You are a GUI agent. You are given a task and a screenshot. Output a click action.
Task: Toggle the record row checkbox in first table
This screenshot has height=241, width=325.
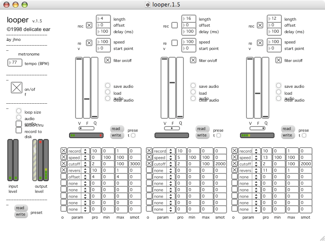pyautogui.click(x=63, y=151)
